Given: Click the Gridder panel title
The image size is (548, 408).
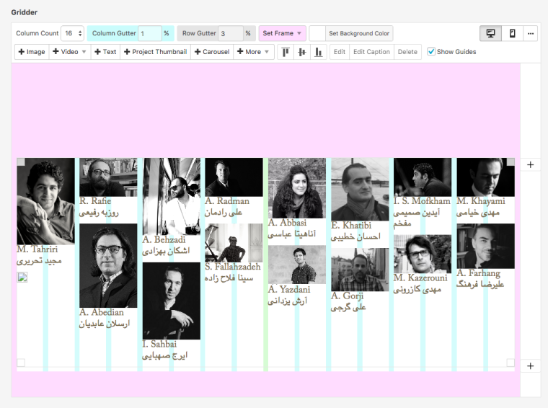Looking at the screenshot, I should pos(24,12).
